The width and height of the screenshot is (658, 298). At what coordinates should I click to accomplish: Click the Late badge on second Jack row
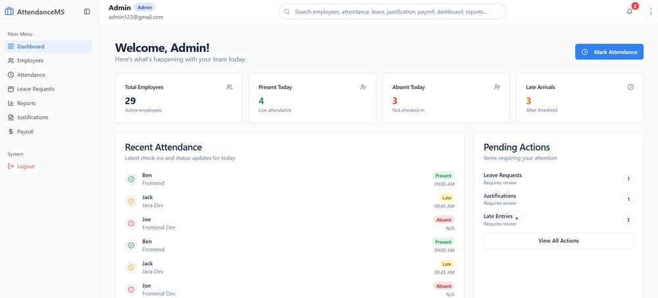447,264
